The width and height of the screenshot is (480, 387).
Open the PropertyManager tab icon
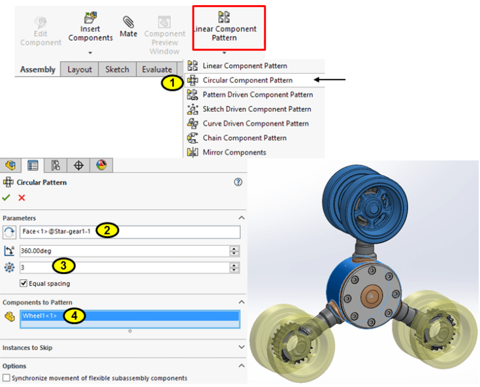[x=33, y=165]
